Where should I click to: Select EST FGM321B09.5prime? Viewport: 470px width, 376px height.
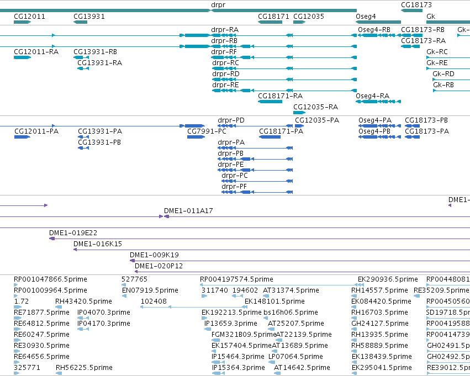pos(244,335)
